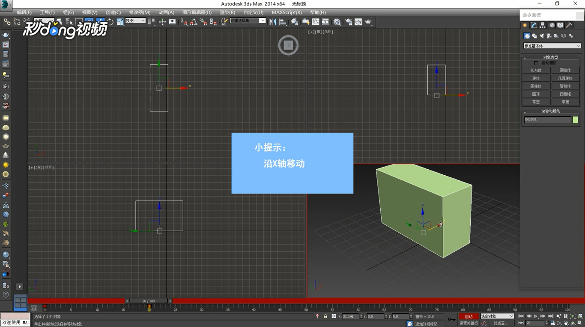This screenshot has height=327, width=585.
Task: Open the 创建(C) menu
Action: point(113,12)
